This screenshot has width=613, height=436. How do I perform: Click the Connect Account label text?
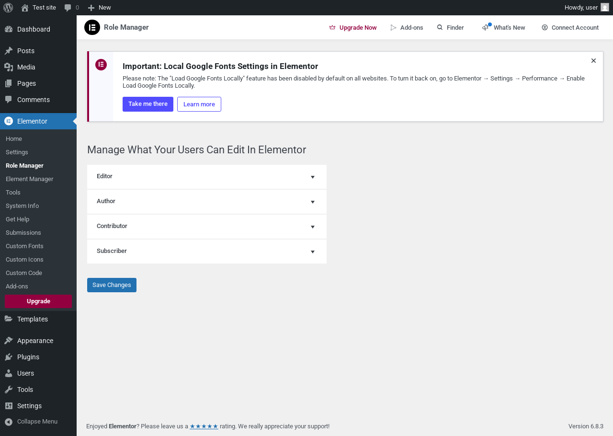point(575,28)
